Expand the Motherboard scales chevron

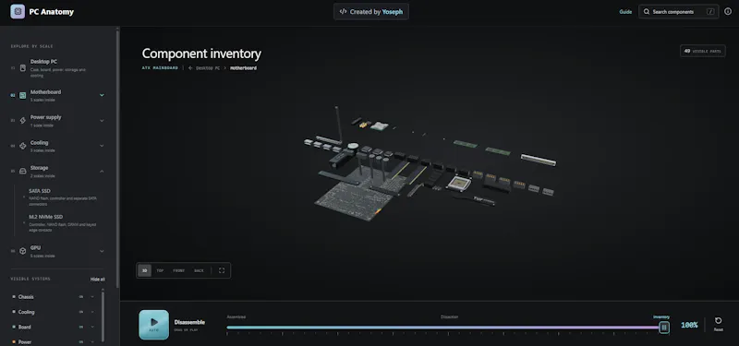102,95
